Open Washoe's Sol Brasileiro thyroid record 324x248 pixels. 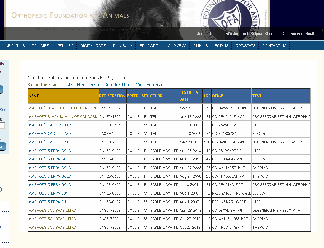[52, 228]
